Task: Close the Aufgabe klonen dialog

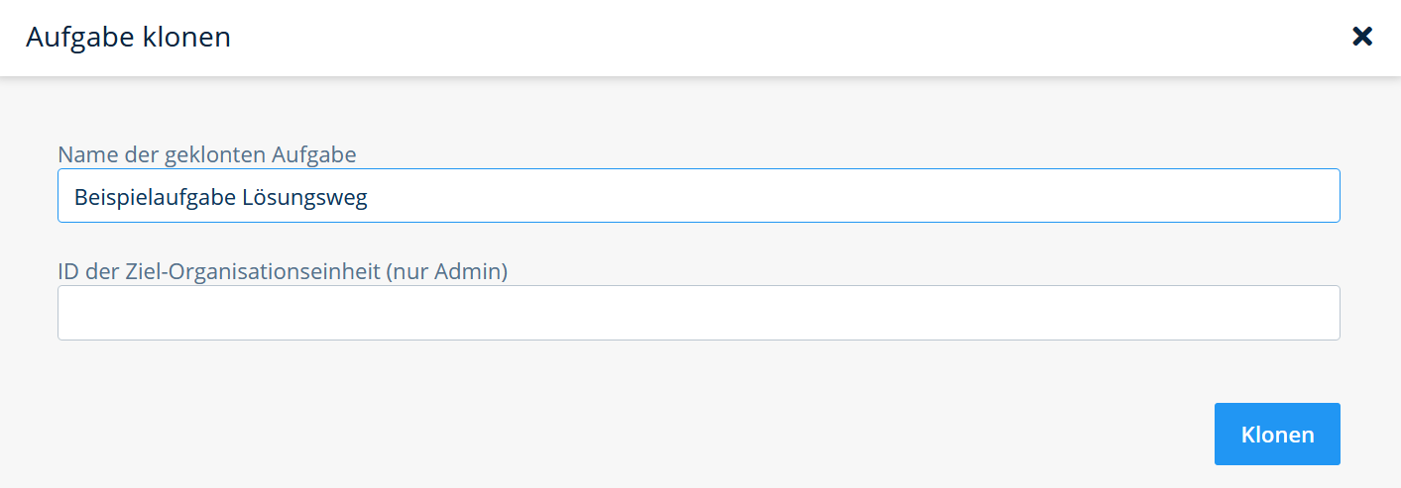Action: [1362, 37]
